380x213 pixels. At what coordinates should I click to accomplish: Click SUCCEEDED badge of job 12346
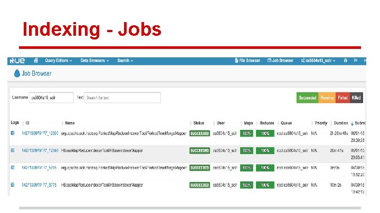(x=199, y=150)
